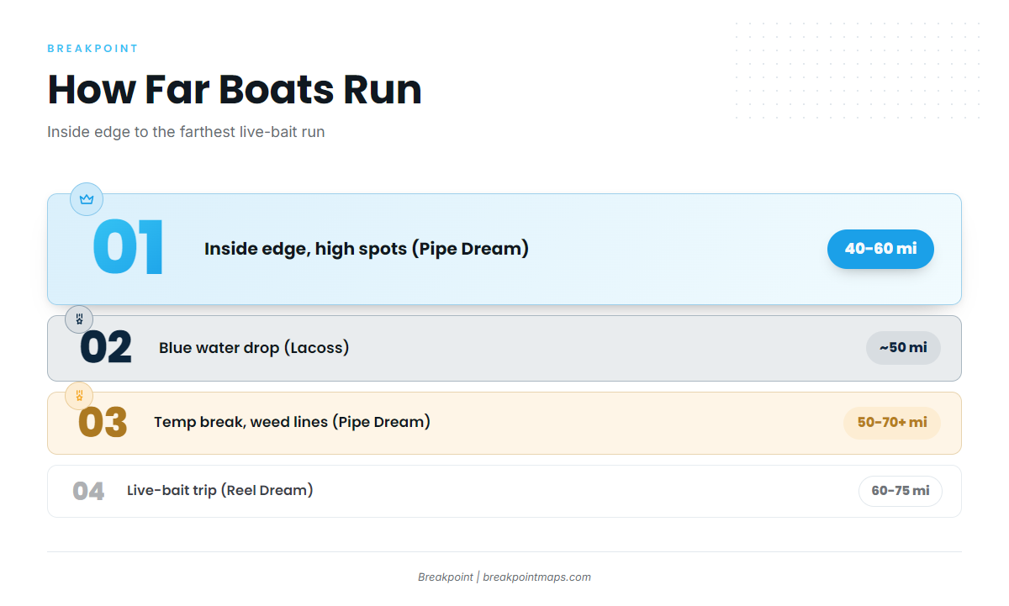This screenshot has width=1009, height=606.
Task: Click the BREAKPOINT label above the title
Action: coord(92,49)
